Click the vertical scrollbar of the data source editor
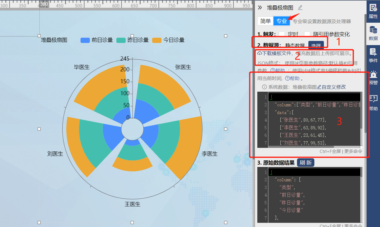Image resolution: width=380 pixels, height=227 pixels. (361, 111)
